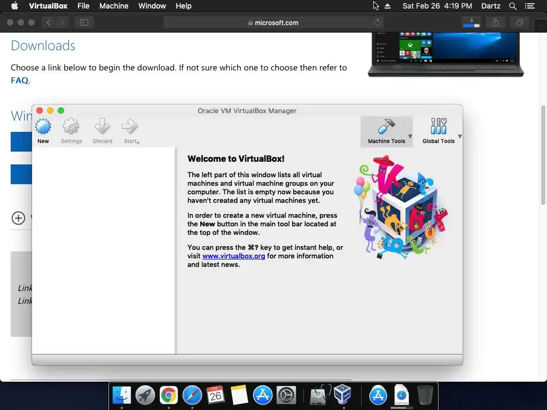Close the VirtualBox Manager window
Viewport: 547px width, 410px height.
tap(40, 111)
